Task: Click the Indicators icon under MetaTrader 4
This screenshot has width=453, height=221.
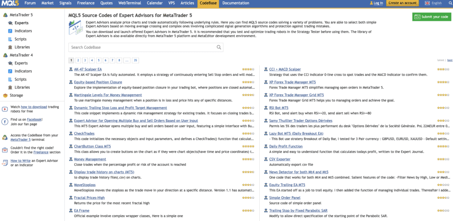Action: point(11,71)
